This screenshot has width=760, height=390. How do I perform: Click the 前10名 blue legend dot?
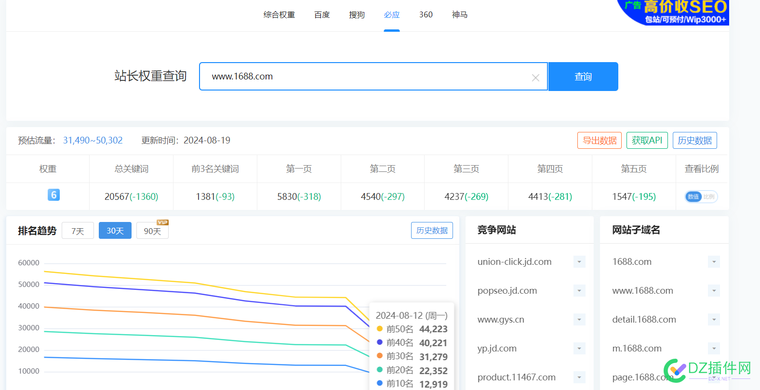pos(380,383)
